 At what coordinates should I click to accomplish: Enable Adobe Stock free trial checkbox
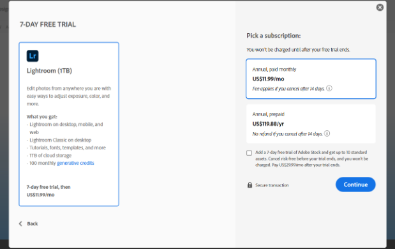[249, 153]
